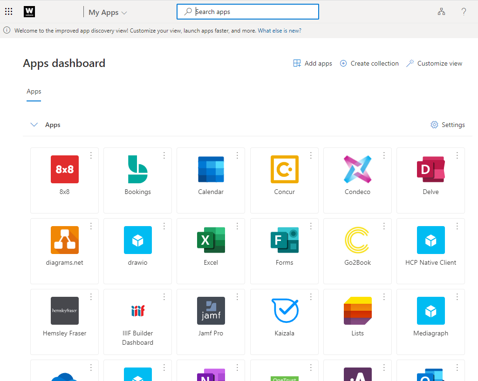
Task: Click the Create collection button
Action: click(369, 63)
